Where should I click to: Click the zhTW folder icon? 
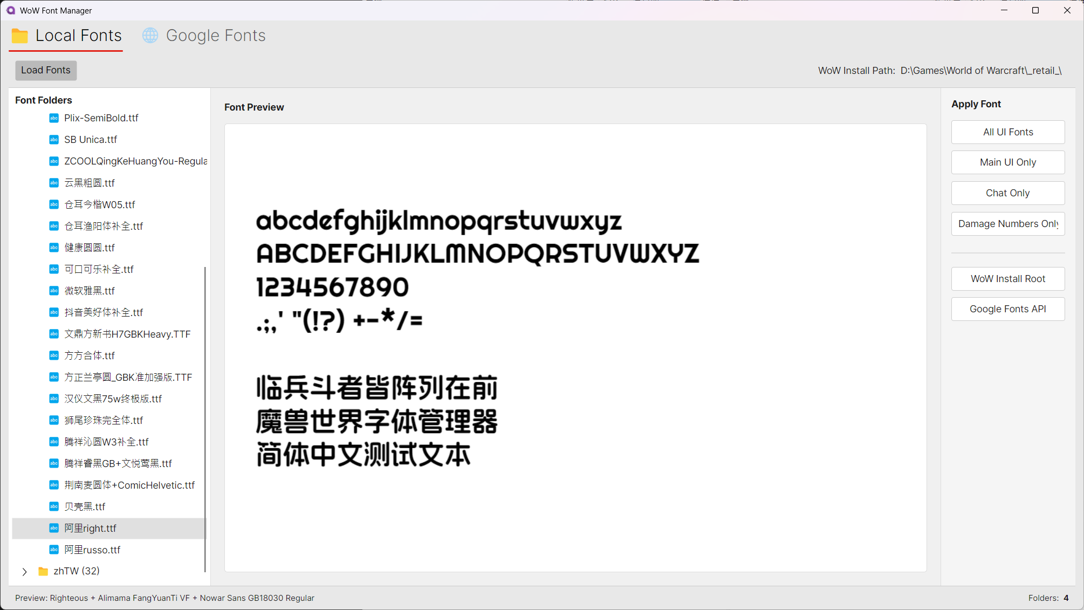click(x=43, y=571)
